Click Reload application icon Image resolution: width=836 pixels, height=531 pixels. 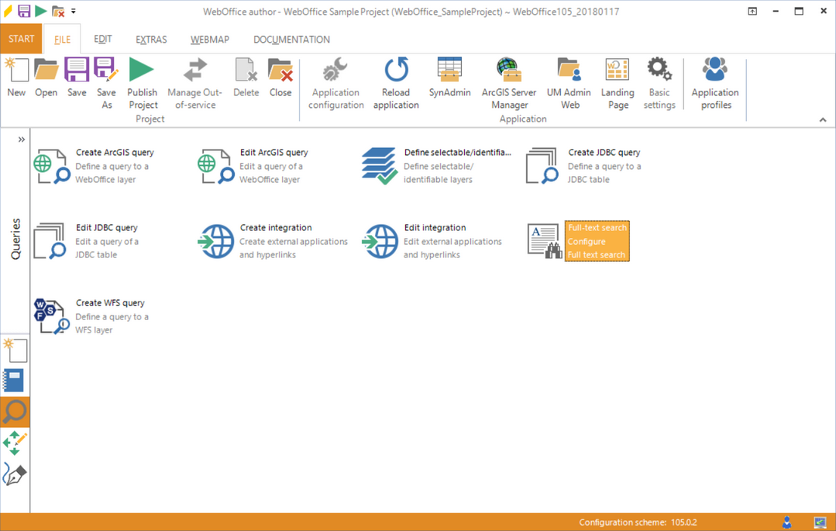pos(396,71)
